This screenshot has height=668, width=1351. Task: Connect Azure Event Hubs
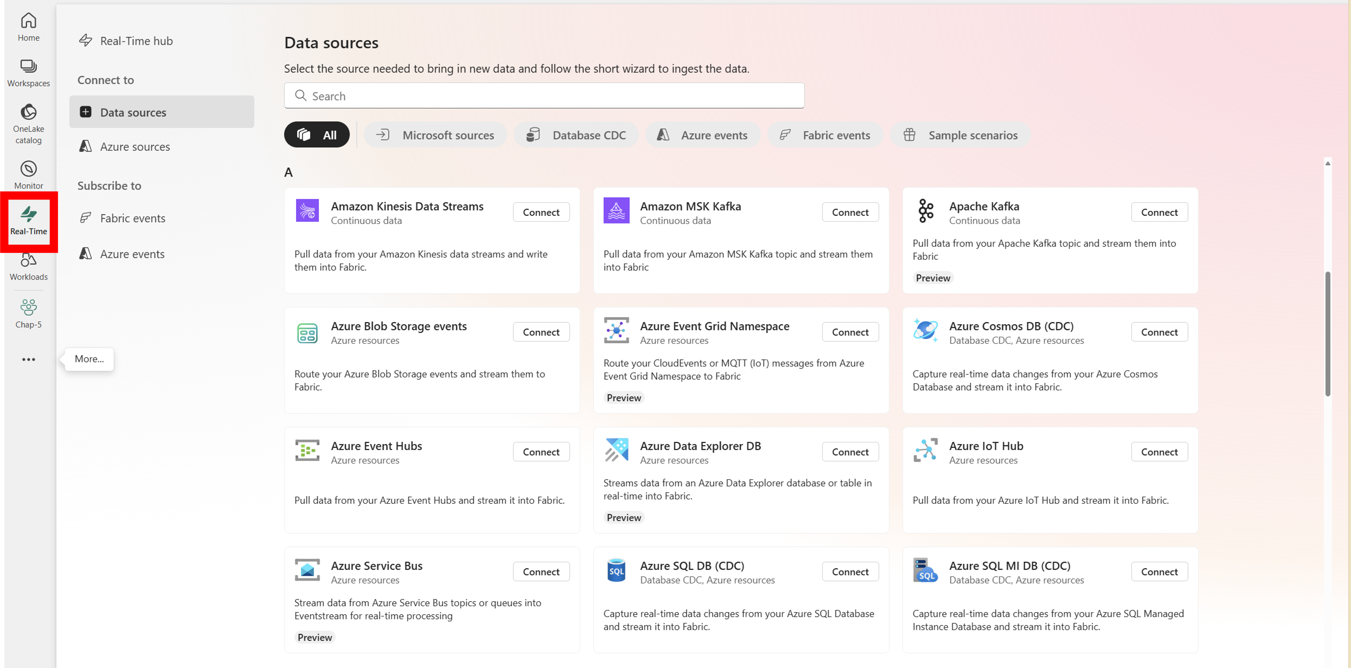[x=541, y=451]
